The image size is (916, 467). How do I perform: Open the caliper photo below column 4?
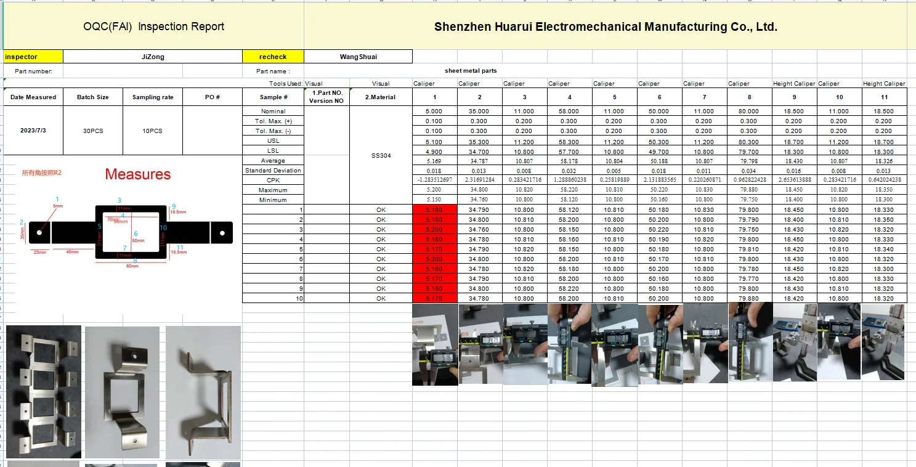569,344
